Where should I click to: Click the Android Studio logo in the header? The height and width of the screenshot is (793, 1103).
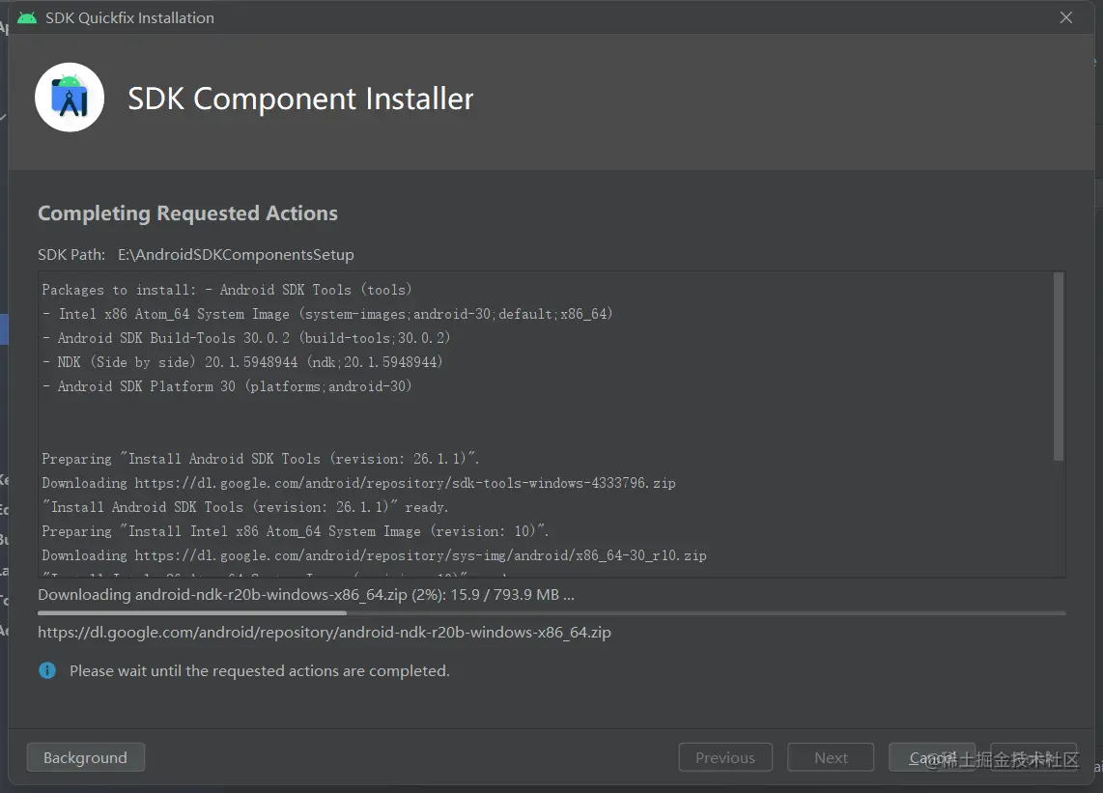pos(70,98)
